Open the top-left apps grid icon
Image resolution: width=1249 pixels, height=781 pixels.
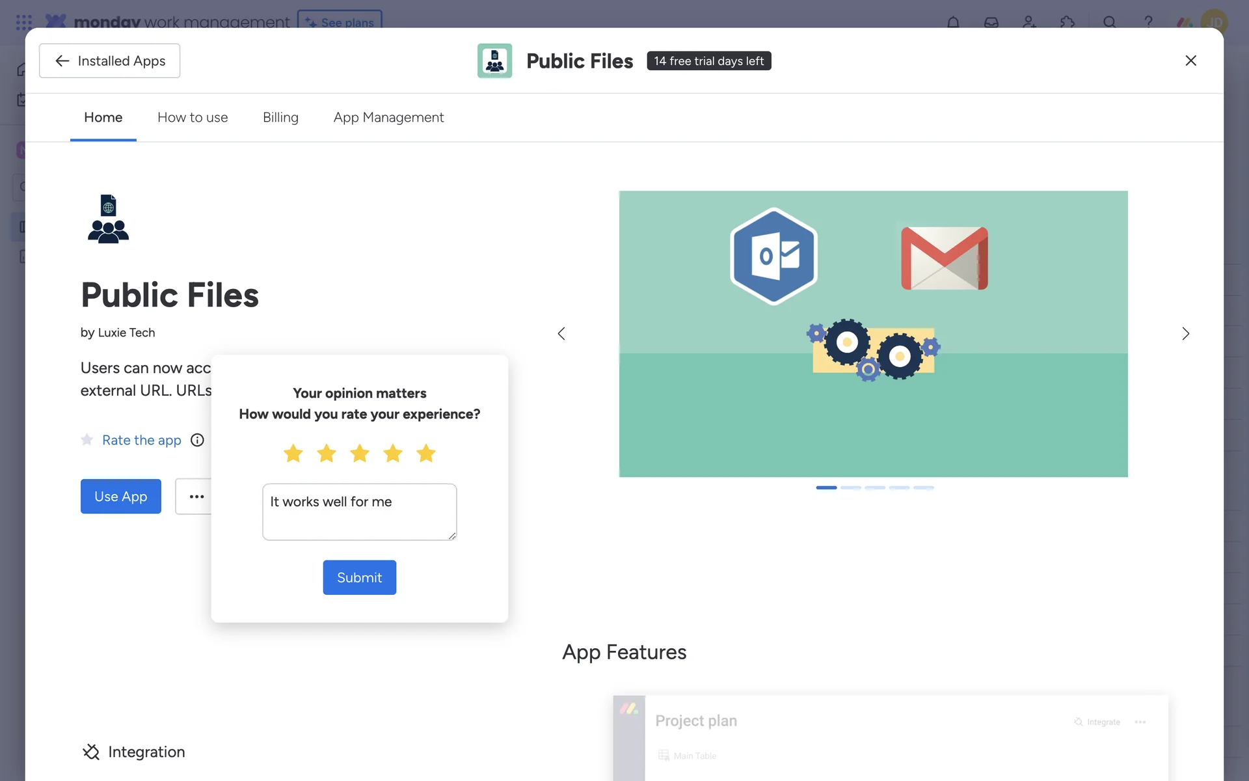coord(24,22)
